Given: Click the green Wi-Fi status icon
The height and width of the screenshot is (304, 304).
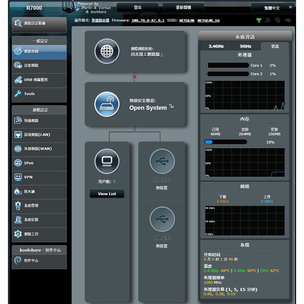Looking at the screenshot, I should (x=259, y=20).
